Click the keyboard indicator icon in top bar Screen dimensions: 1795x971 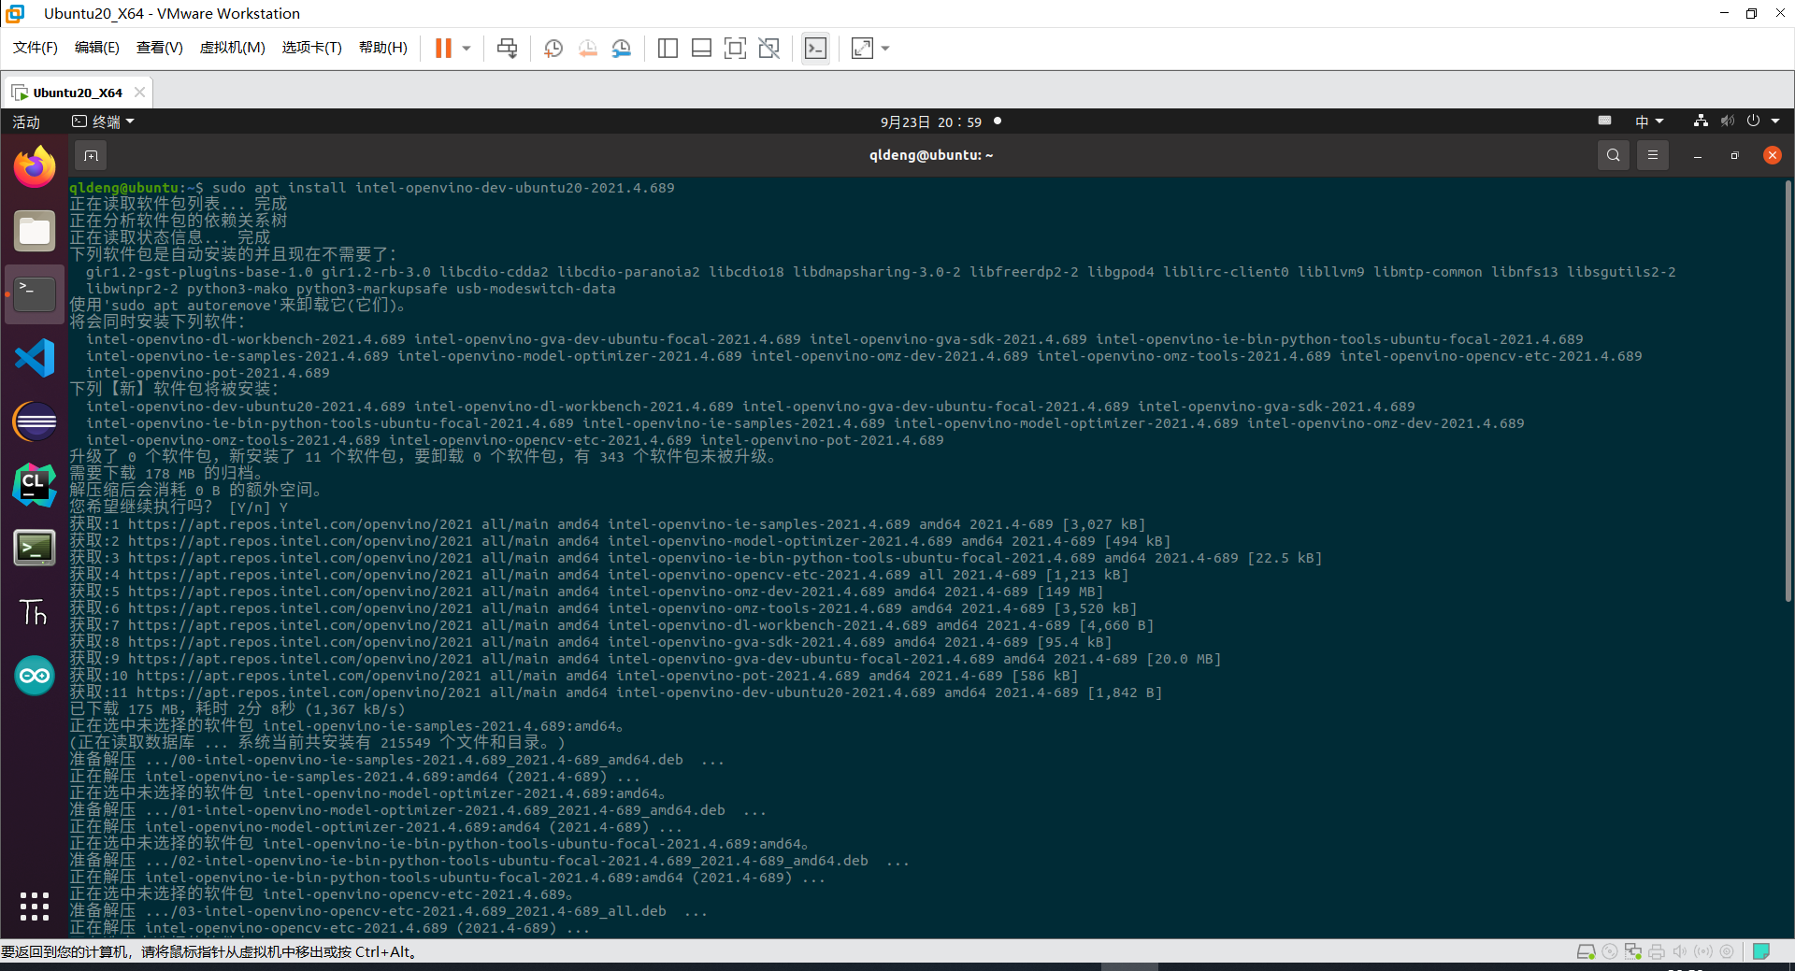coord(1604,121)
